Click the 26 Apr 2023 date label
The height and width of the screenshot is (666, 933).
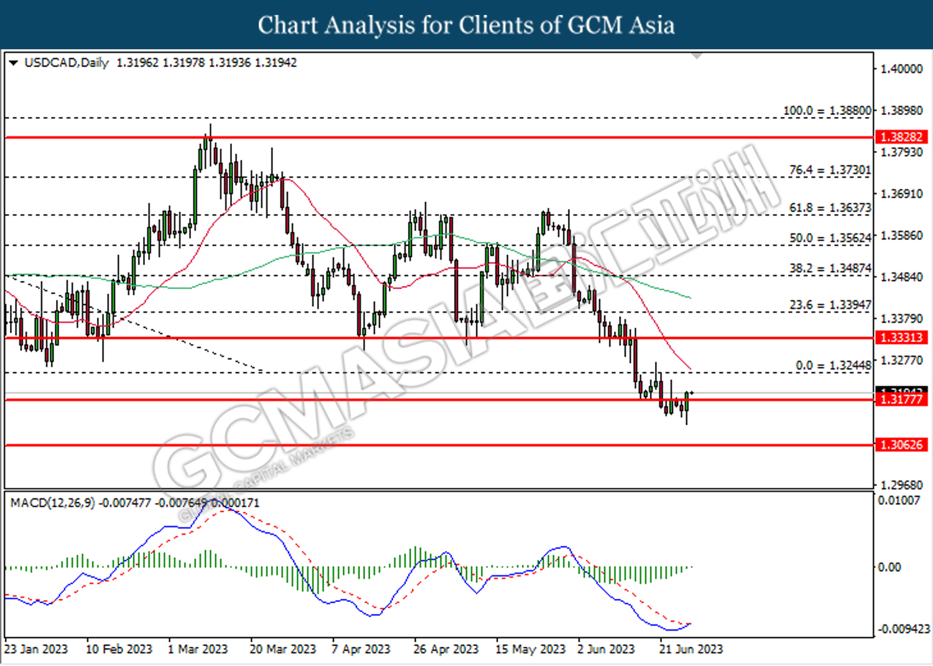(x=446, y=649)
